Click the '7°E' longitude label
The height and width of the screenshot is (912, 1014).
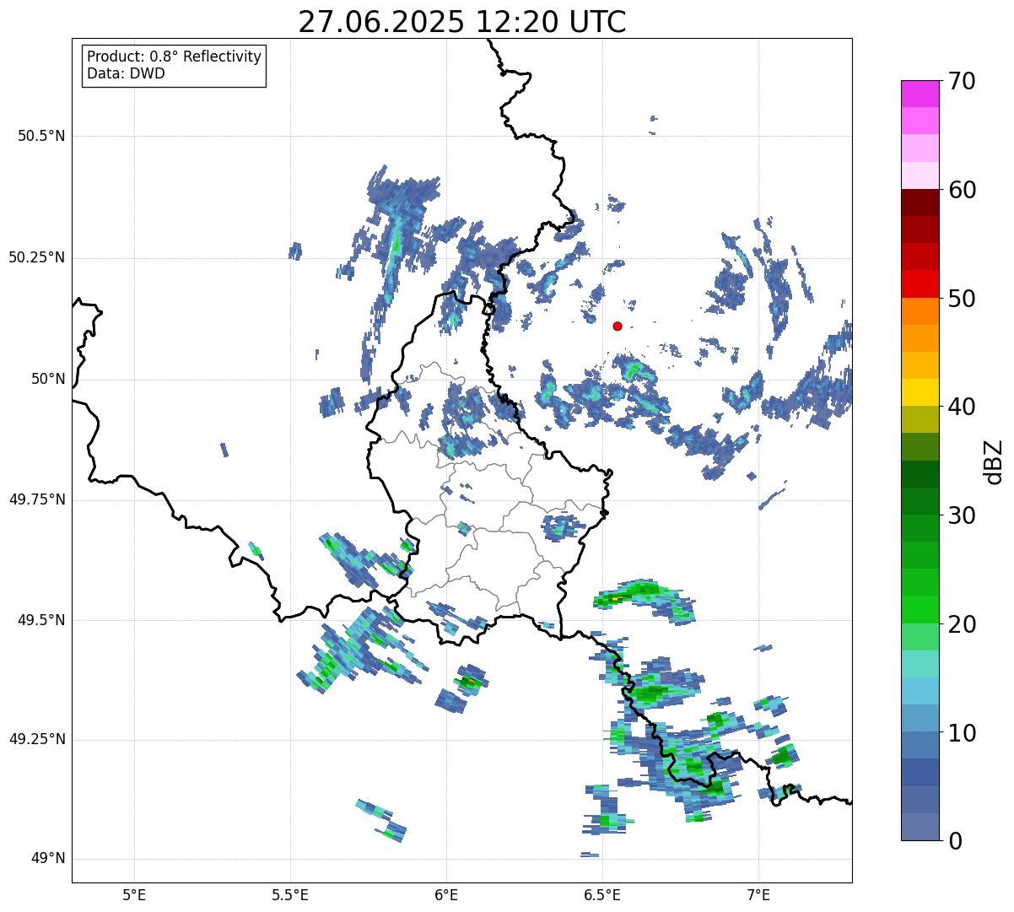758,894
